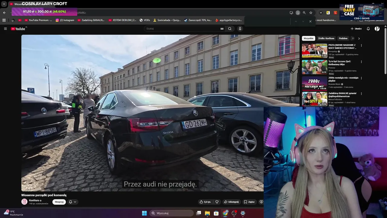Select the Wszystkie filter chip

click(308, 38)
